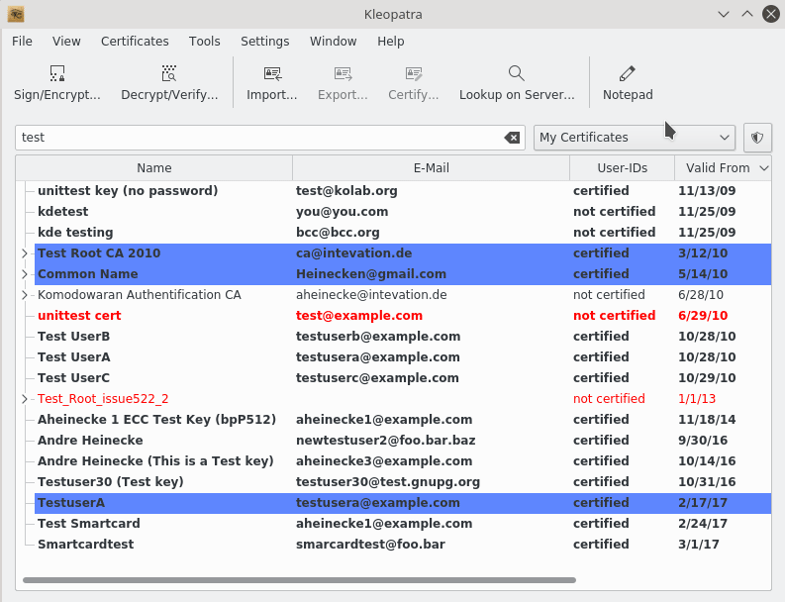Click not certified status of kdetest
Screen dimensions: 785x602
(x=615, y=212)
